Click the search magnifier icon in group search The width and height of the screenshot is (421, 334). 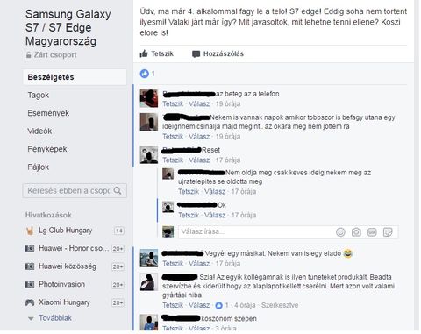pos(118,190)
